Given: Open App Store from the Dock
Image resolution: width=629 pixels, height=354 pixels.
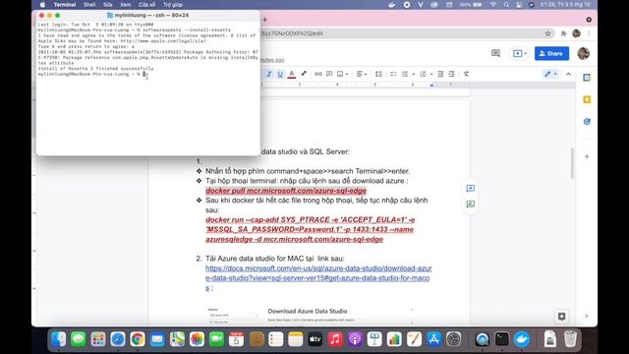Looking at the screenshot, I should 433,339.
